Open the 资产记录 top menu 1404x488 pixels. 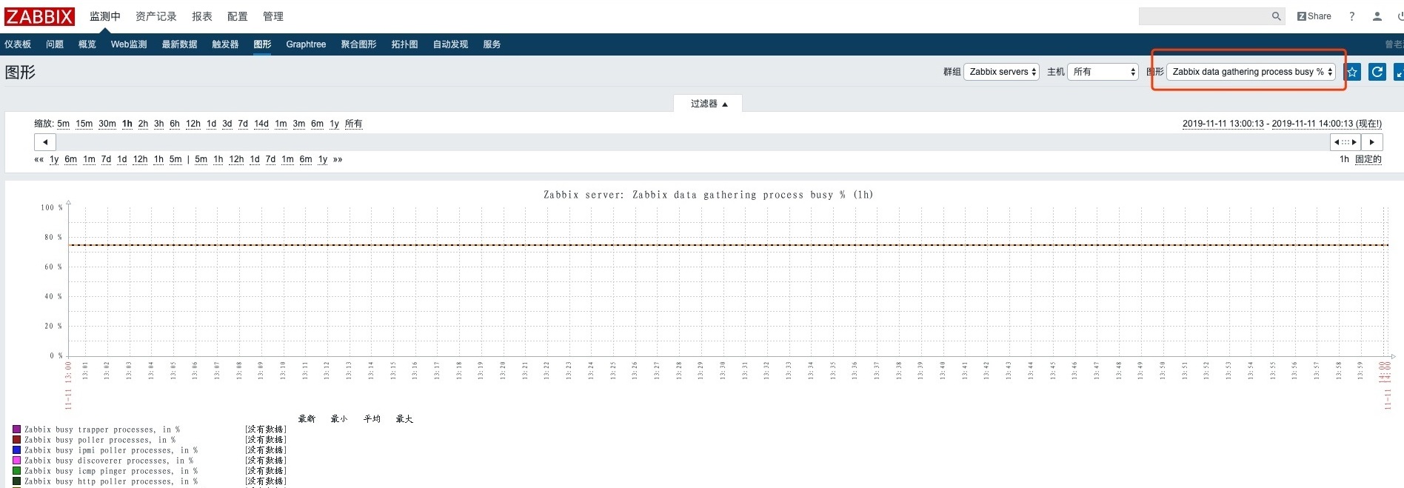156,16
